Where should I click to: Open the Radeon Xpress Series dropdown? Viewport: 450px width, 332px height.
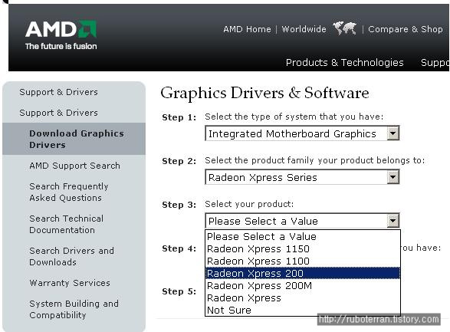click(x=302, y=177)
